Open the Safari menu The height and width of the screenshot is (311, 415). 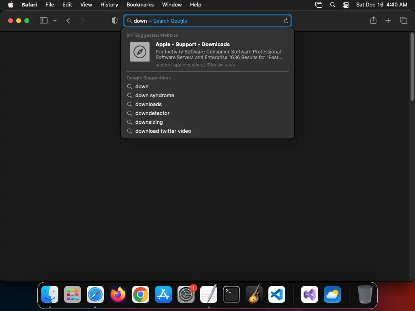click(29, 4)
